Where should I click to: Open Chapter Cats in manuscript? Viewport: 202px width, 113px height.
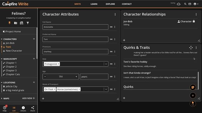(x=13, y=74)
